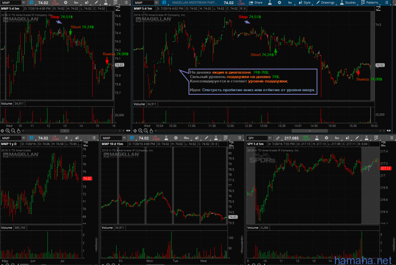
Task: Open the 5m timeframe selector in the top-left chart
Action: 76,2
